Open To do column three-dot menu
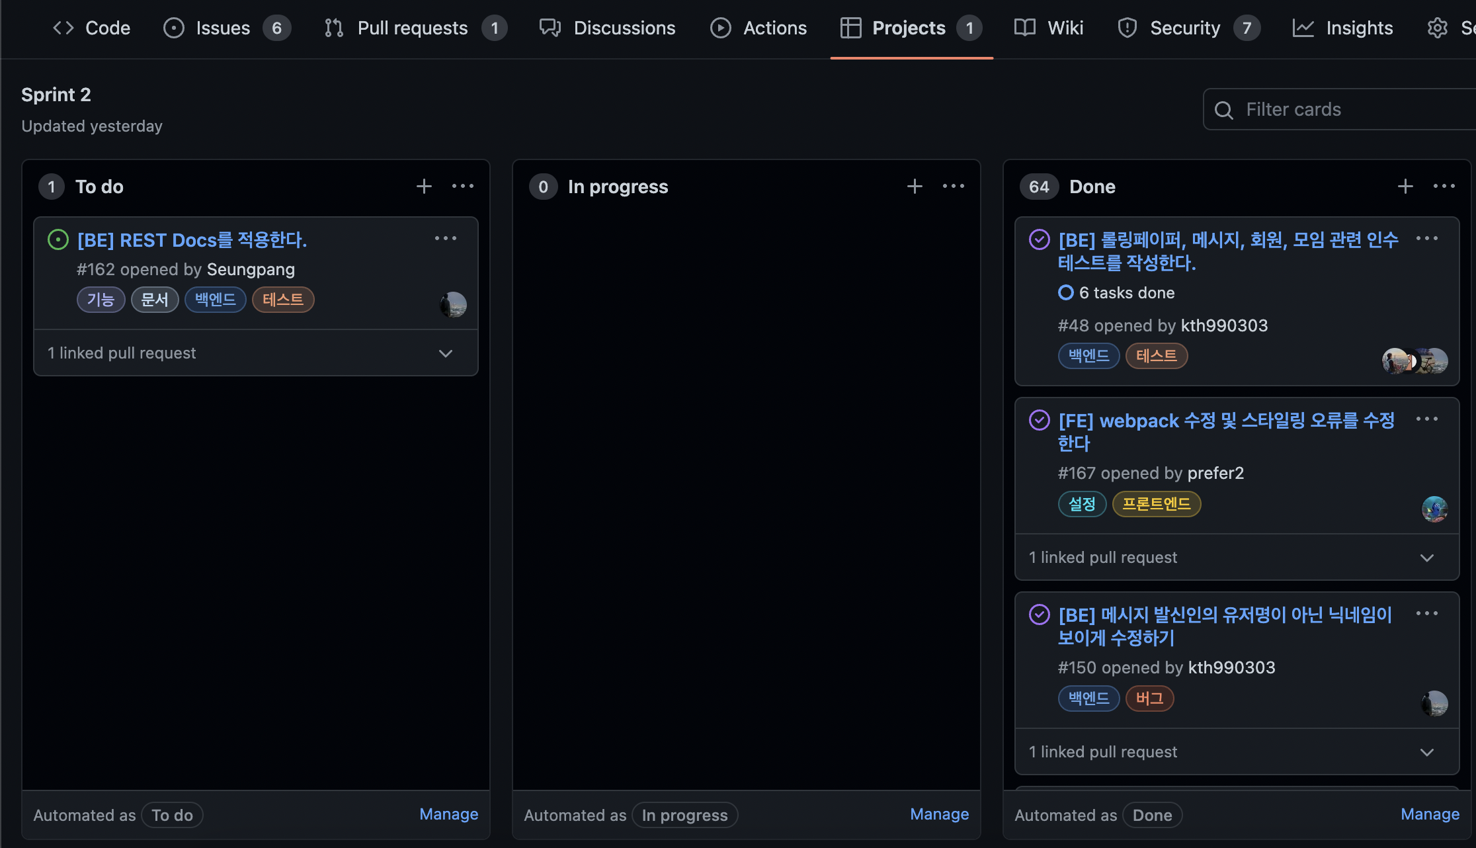1476x848 pixels. (463, 187)
